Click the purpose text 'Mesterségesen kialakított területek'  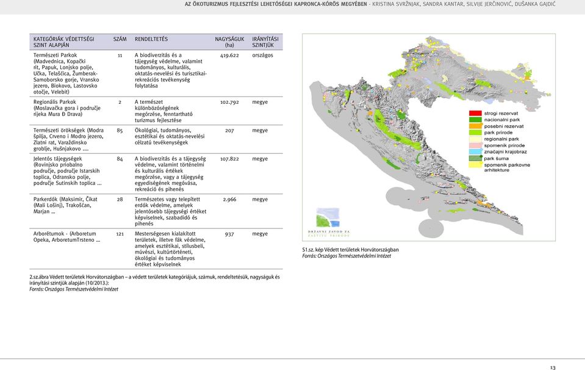click(170, 249)
